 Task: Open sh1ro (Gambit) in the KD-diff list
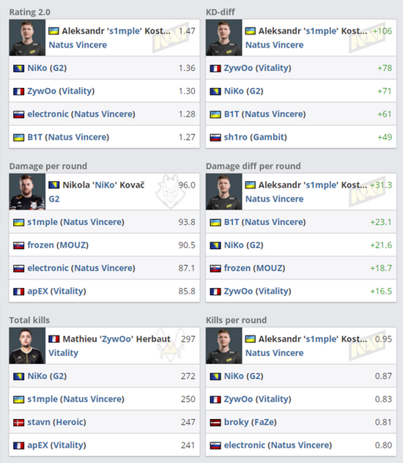256,137
